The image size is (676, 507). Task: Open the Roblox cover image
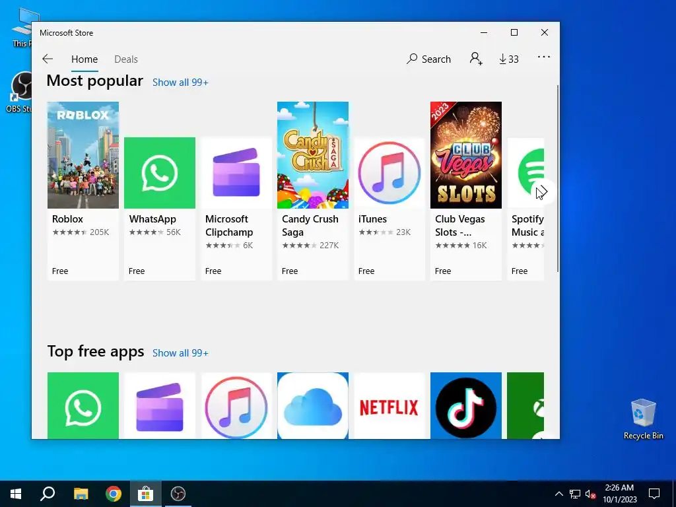(x=83, y=155)
